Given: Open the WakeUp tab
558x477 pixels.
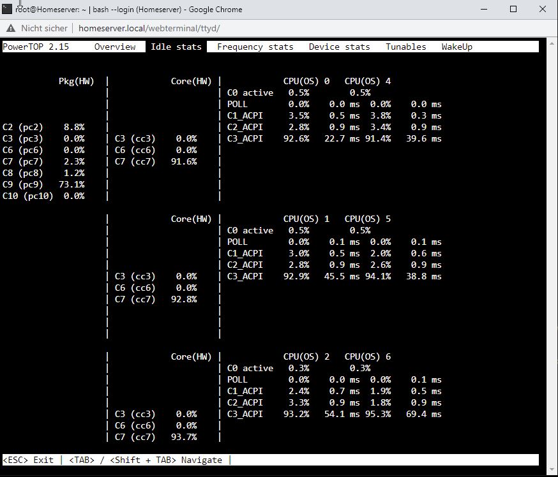Looking at the screenshot, I should point(456,47).
